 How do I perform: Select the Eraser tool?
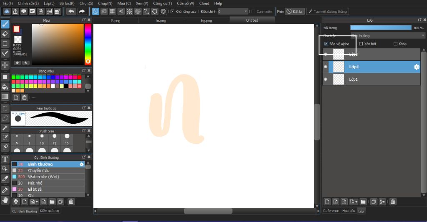5,34
